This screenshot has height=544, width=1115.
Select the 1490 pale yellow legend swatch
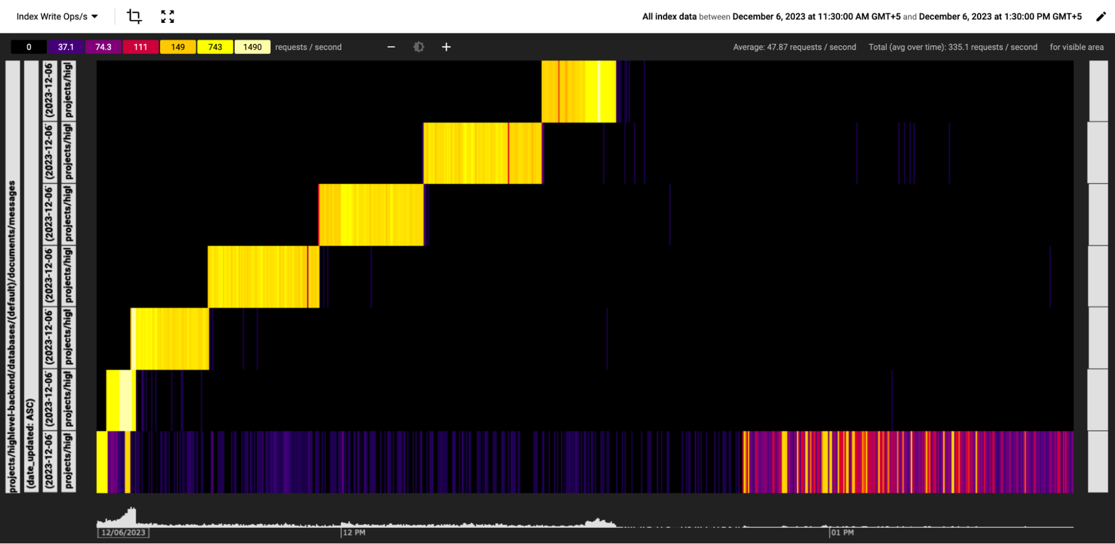click(252, 47)
